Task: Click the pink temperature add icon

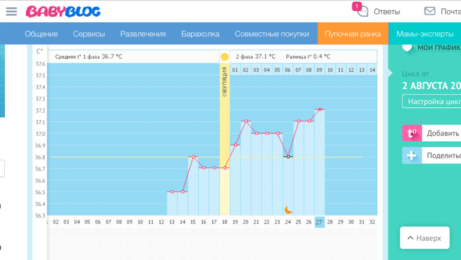Action: coord(412,133)
